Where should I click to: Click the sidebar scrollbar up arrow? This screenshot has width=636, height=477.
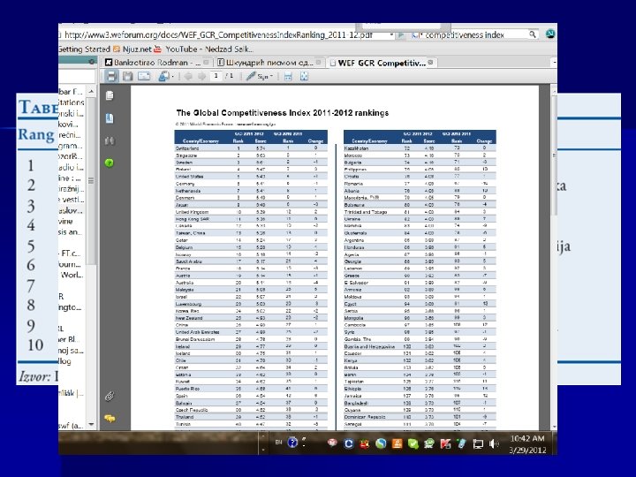(x=91, y=92)
